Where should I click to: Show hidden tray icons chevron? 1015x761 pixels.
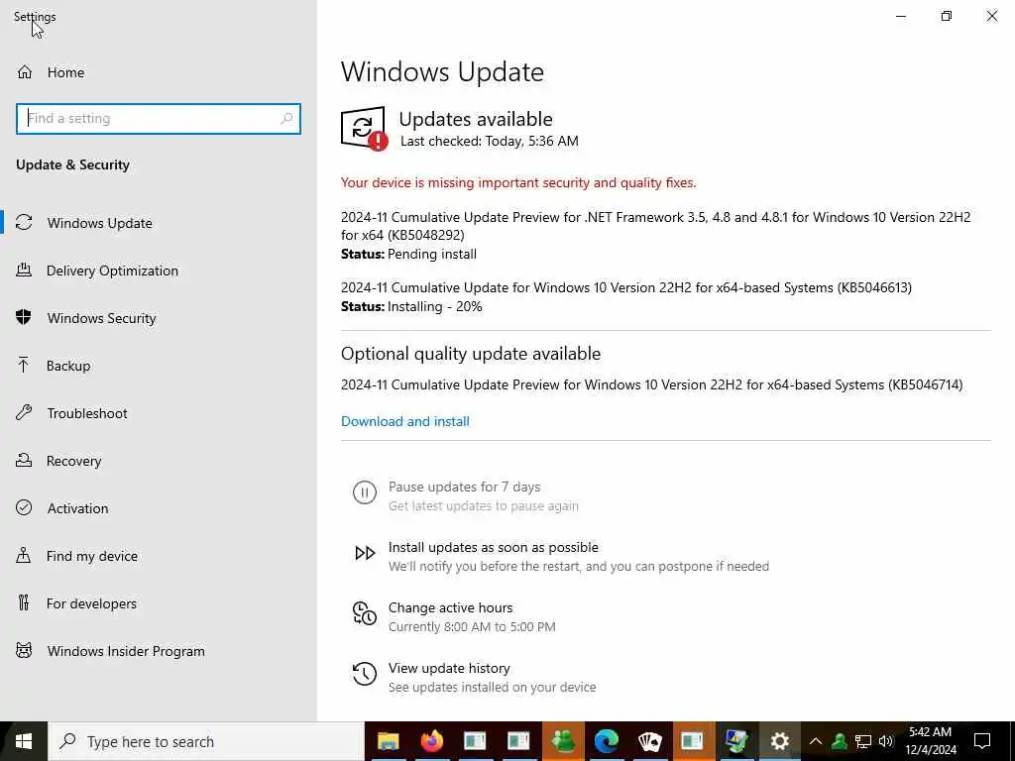pos(816,741)
